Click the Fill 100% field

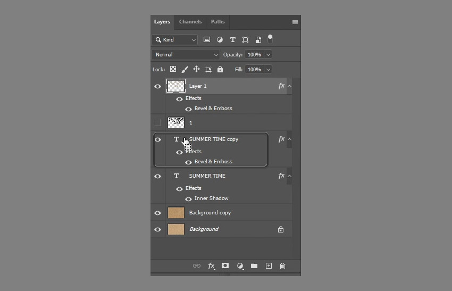click(254, 70)
